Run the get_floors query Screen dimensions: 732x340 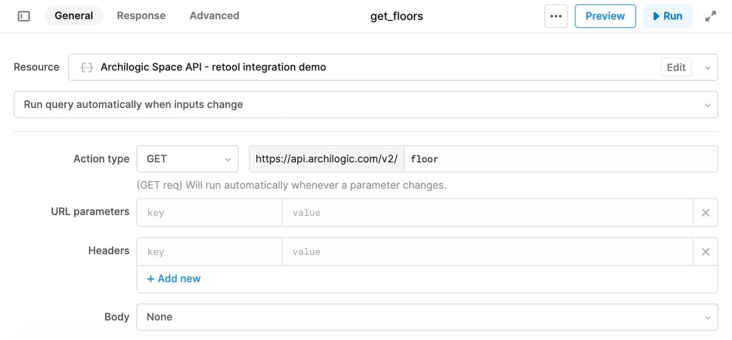668,16
